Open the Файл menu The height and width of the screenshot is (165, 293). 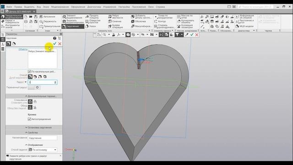point(9,7)
